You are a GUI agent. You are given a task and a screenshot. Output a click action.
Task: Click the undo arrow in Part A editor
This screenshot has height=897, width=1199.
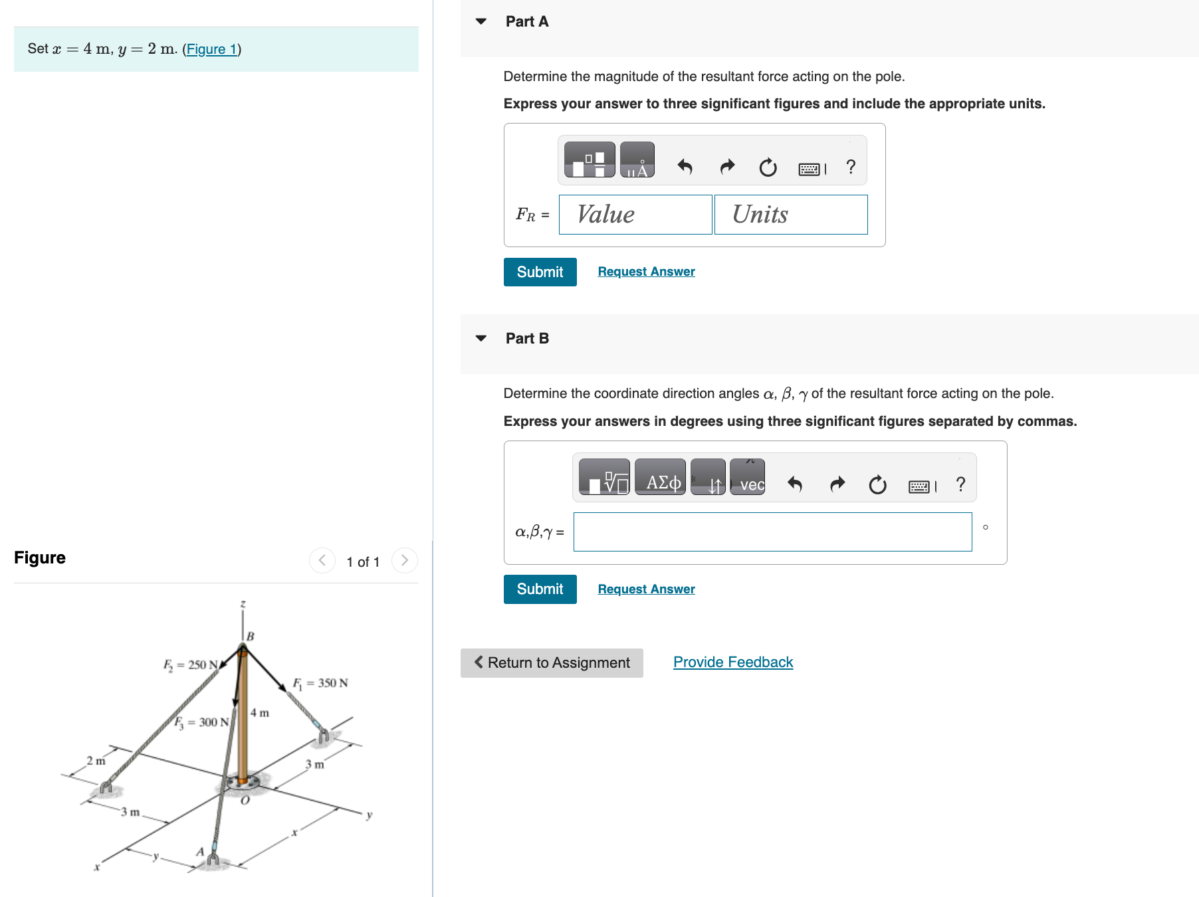[685, 167]
